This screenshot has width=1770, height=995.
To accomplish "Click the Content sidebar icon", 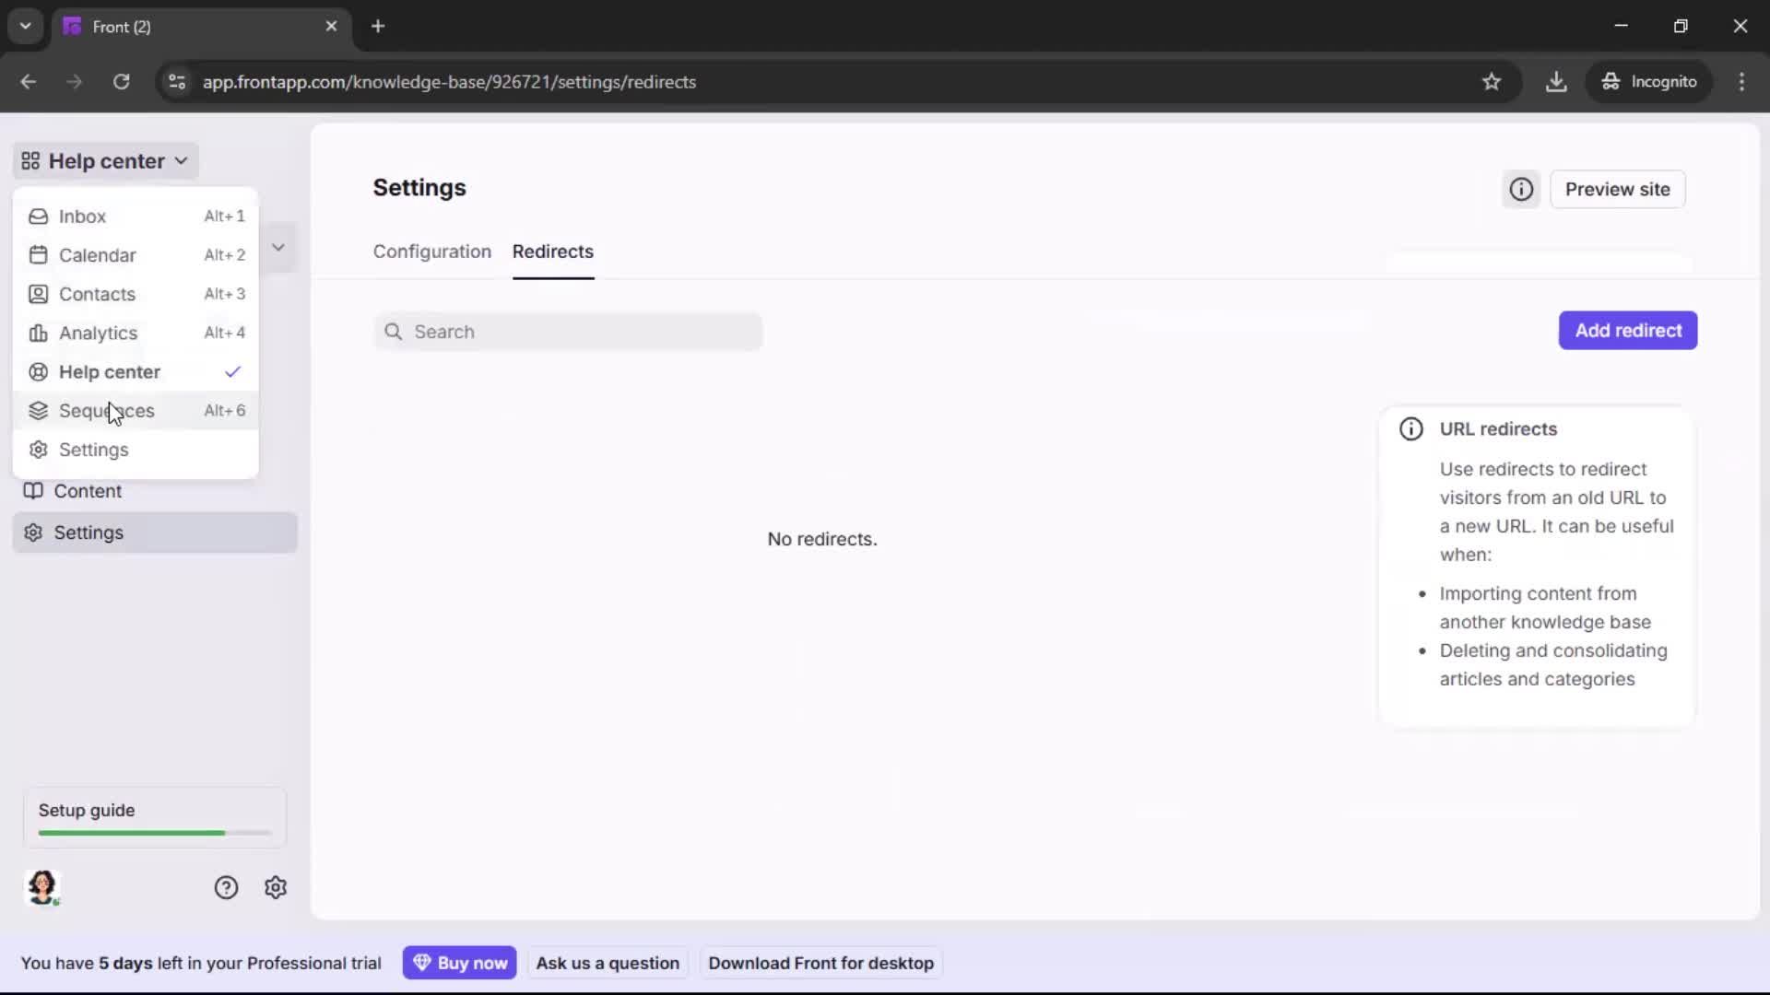I will coord(33,491).
